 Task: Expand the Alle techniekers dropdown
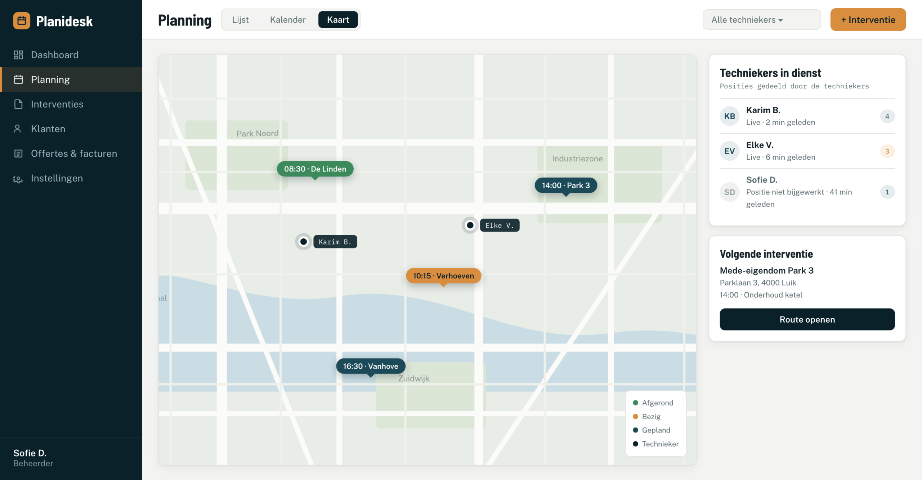point(762,20)
